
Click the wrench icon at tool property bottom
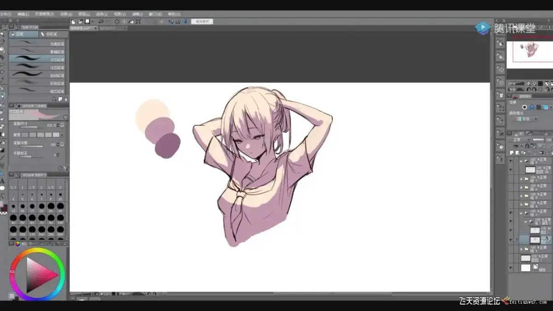coord(66,168)
